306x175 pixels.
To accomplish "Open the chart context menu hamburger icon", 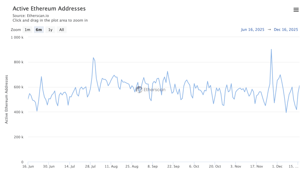I will (296, 10).
